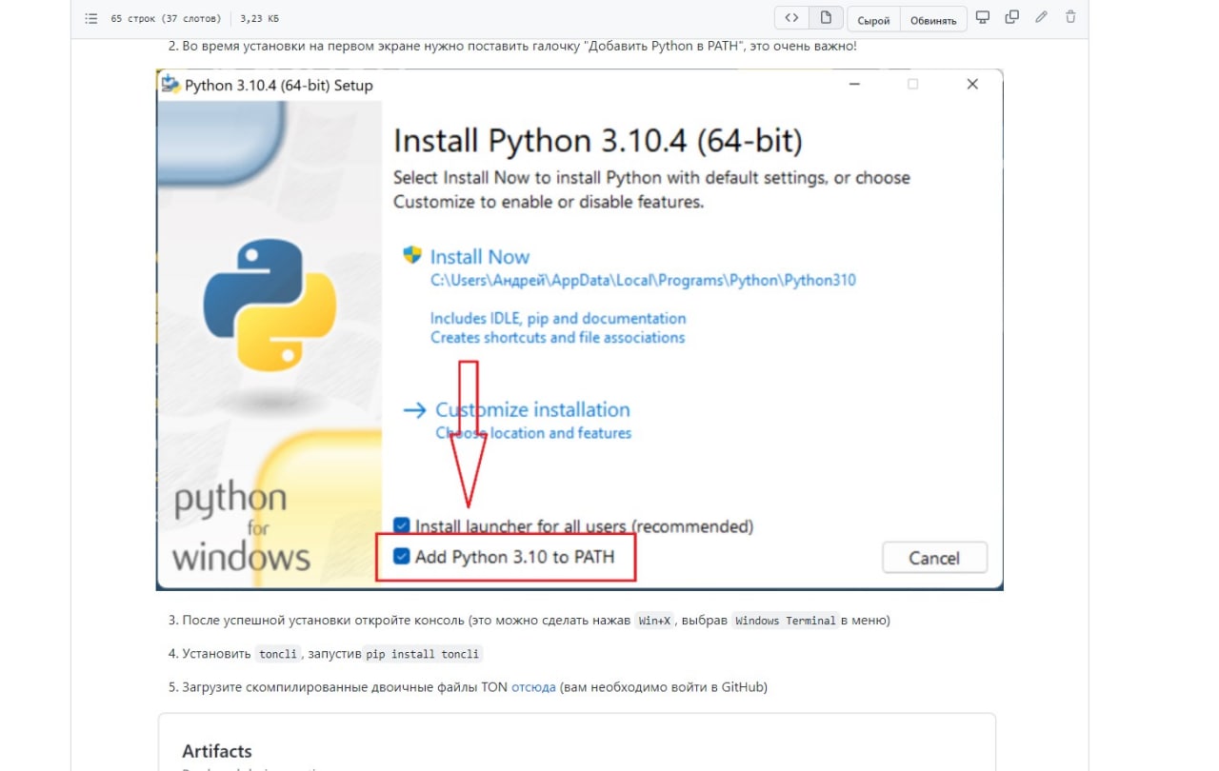The image size is (1219, 771).
Task: Open file with desktop app icon
Action: 984,17
